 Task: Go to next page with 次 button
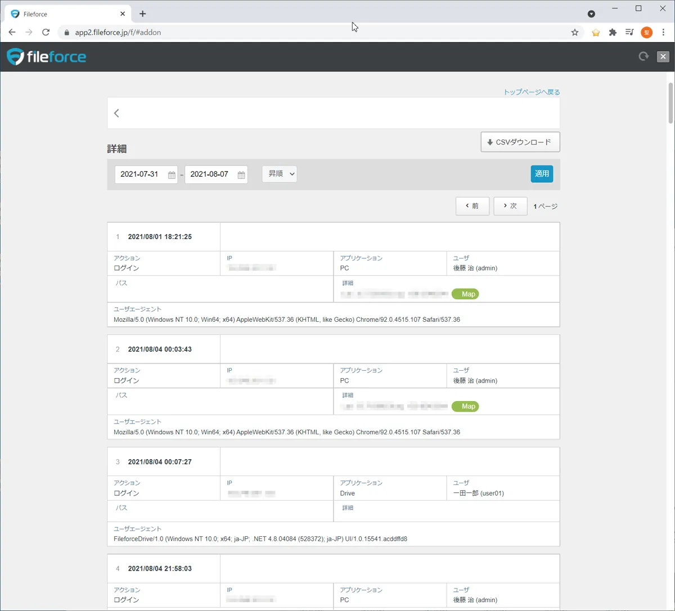tap(510, 206)
